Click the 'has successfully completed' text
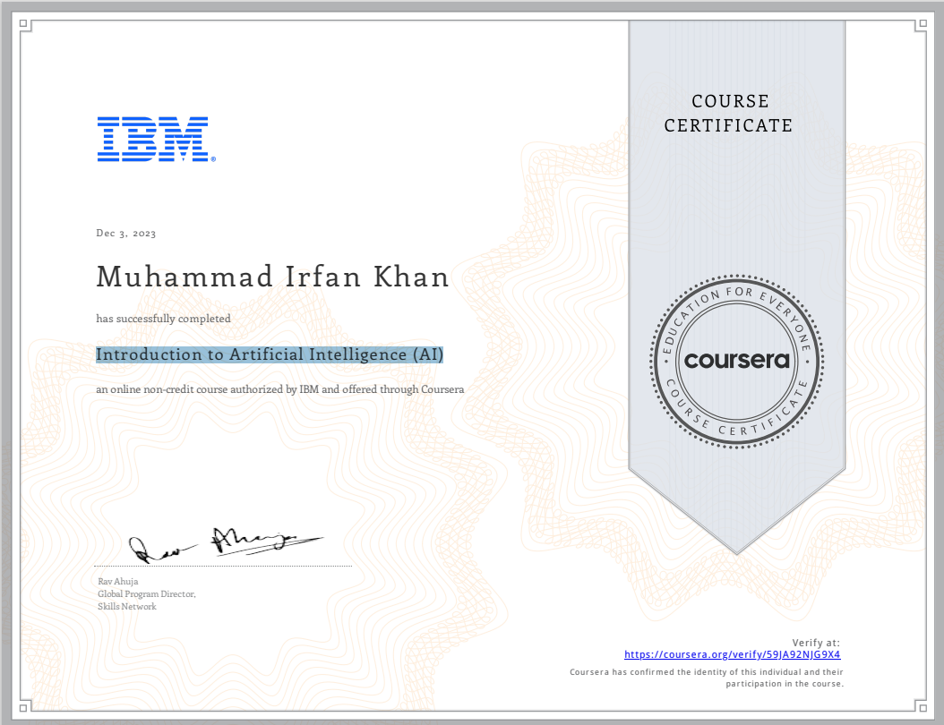Screen dimensions: 944x725 [x=163, y=319]
